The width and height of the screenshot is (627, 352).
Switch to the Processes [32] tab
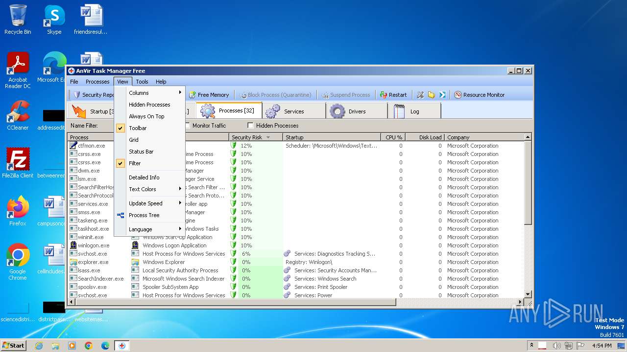pos(229,110)
